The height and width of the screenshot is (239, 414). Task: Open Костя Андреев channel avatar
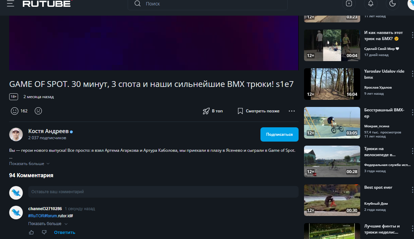[x=16, y=134]
